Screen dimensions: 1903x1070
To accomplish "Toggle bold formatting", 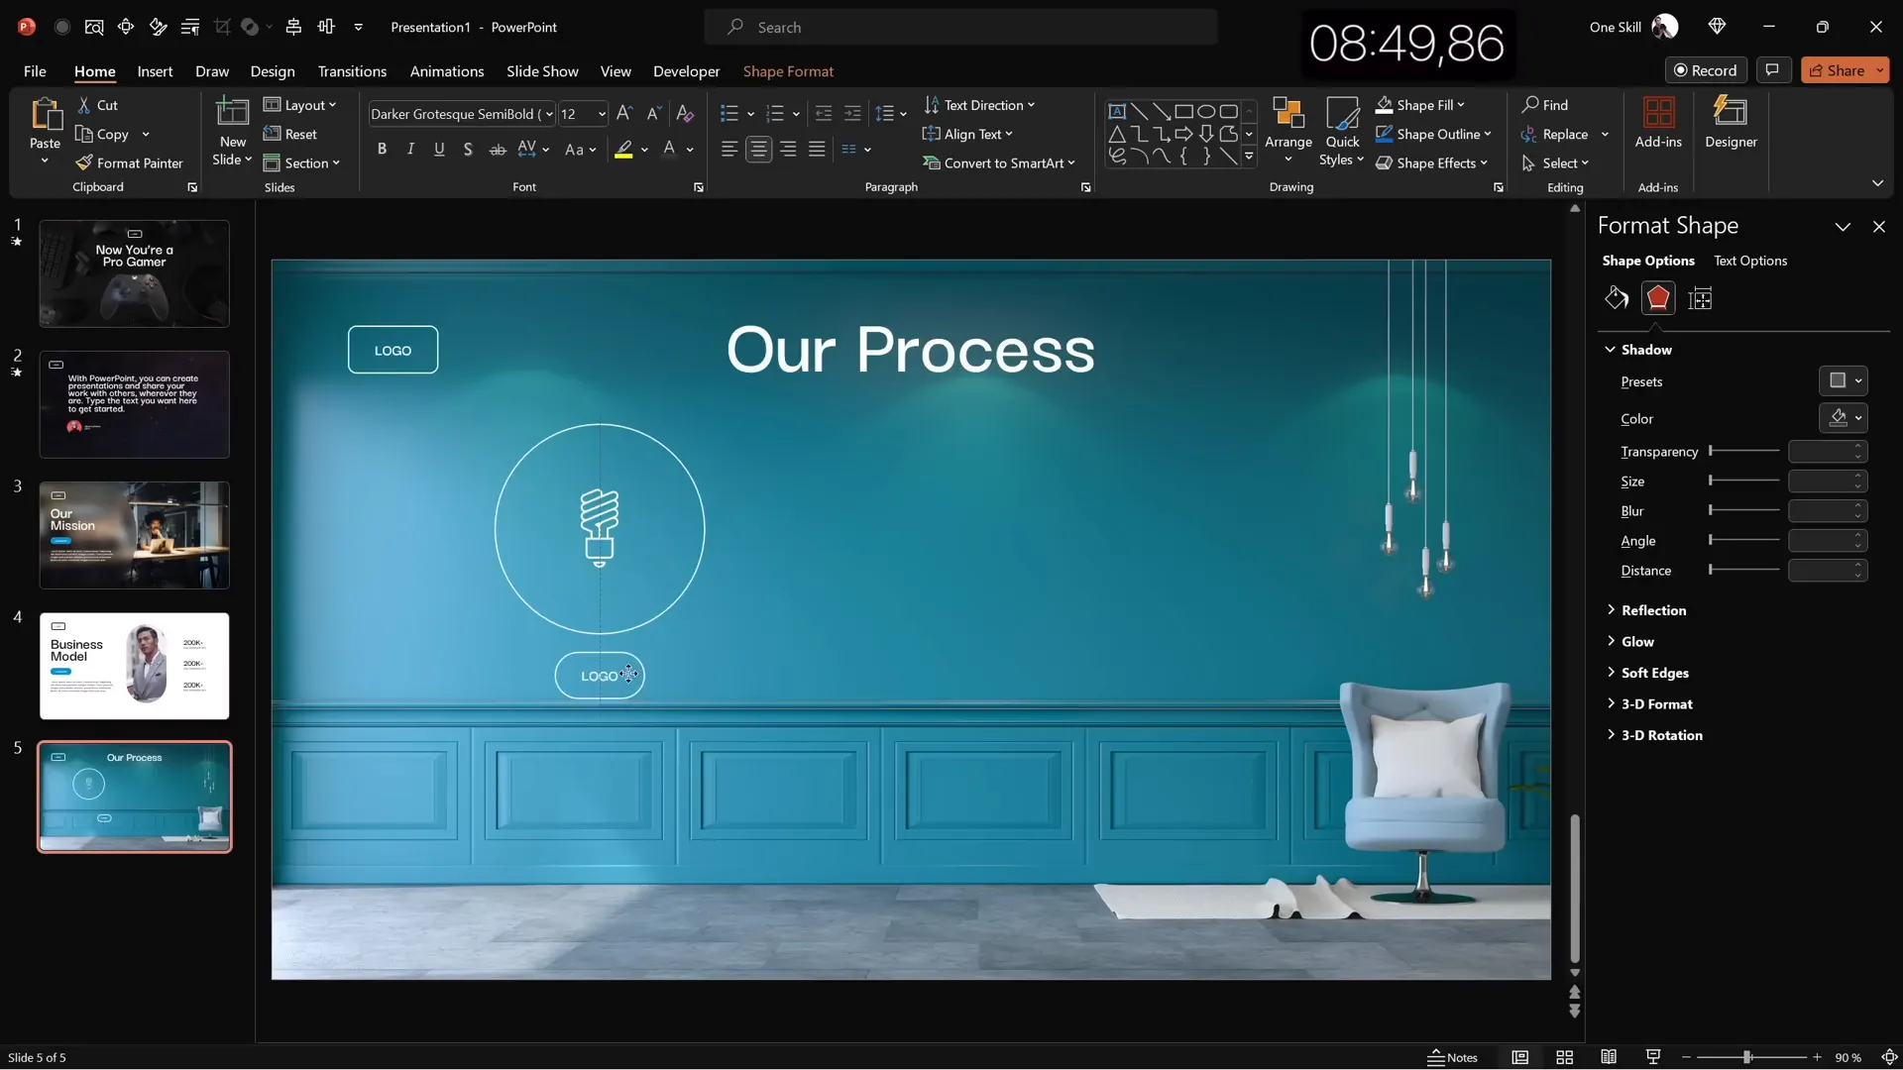I will pos(382,149).
